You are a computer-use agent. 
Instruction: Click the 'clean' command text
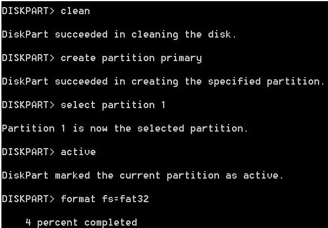(75, 11)
